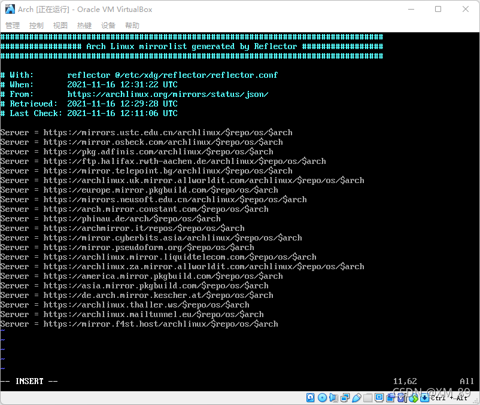Click the Ctrl + Alt host key indicator
The height and width of the screenshot is (405, 480).
(448, 398)
